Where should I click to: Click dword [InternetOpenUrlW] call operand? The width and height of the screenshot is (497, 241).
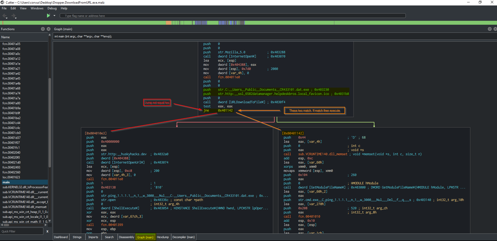[123, 162]
